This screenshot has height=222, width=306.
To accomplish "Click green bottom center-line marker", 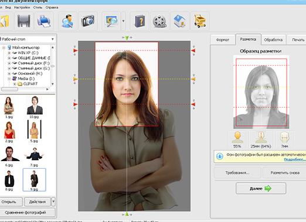I will coord(127,214).
